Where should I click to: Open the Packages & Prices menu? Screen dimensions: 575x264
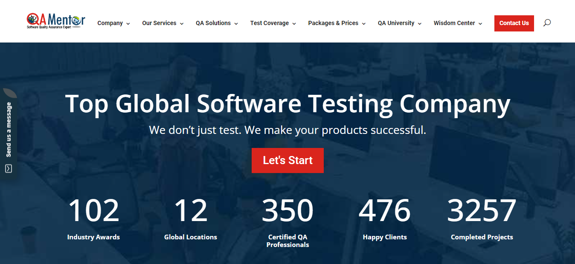point(333,23)
